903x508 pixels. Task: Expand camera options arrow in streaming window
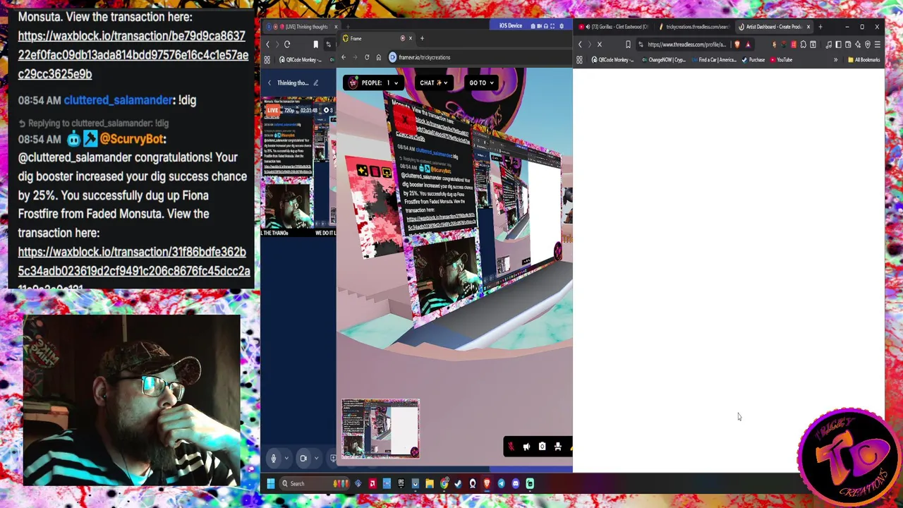click(316, 458)
